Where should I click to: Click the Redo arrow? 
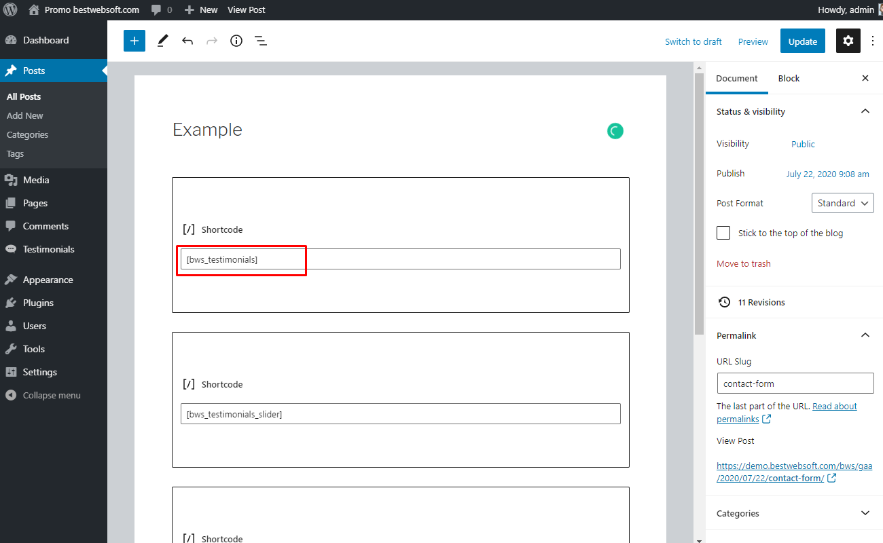click(x=212, y=41)
